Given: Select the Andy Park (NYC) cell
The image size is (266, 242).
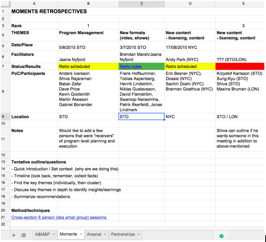Looking at the screenshot, I should [190, 57].
